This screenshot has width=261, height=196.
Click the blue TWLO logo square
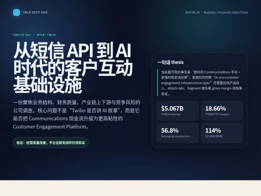pyautogui.click(x=16, y=13)
